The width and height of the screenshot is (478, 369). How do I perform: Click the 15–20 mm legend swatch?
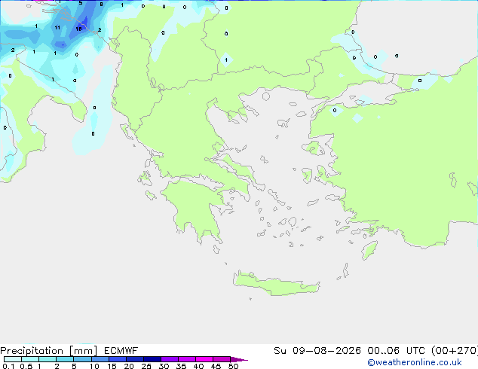[x=118, y=359]
